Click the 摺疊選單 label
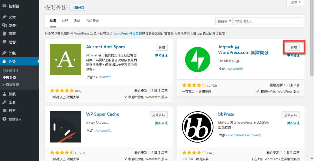Screen dimensions: 314x161 click(x=15, y=119)
